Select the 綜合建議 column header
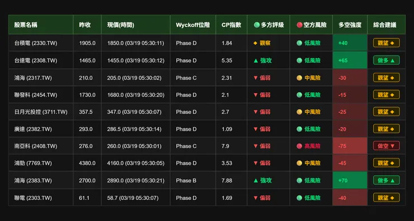This screenshot has width=414, height=221. pos(386,25)
